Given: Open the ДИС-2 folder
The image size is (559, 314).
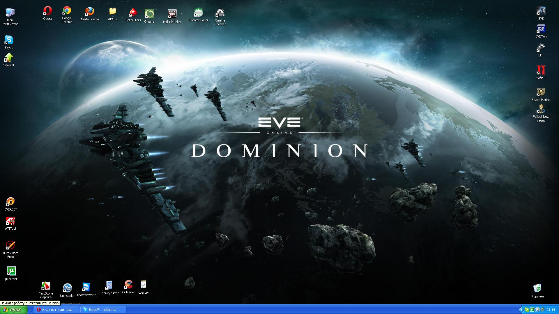Looking at the screenshot, I should click(x=113, y=12).
